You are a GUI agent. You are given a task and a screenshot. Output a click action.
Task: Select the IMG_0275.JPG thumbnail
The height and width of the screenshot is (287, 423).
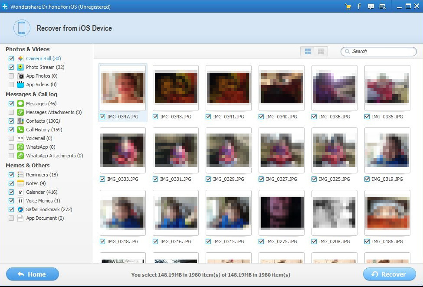pos(282,213)
